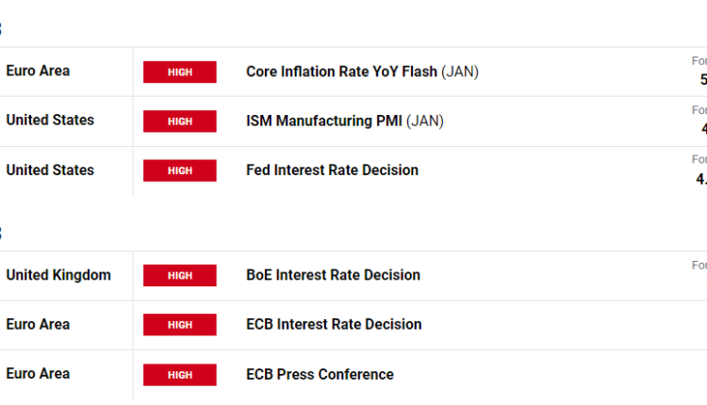
Task: Open the BoE Interest Rate Decision event
Action: point(333,275)
